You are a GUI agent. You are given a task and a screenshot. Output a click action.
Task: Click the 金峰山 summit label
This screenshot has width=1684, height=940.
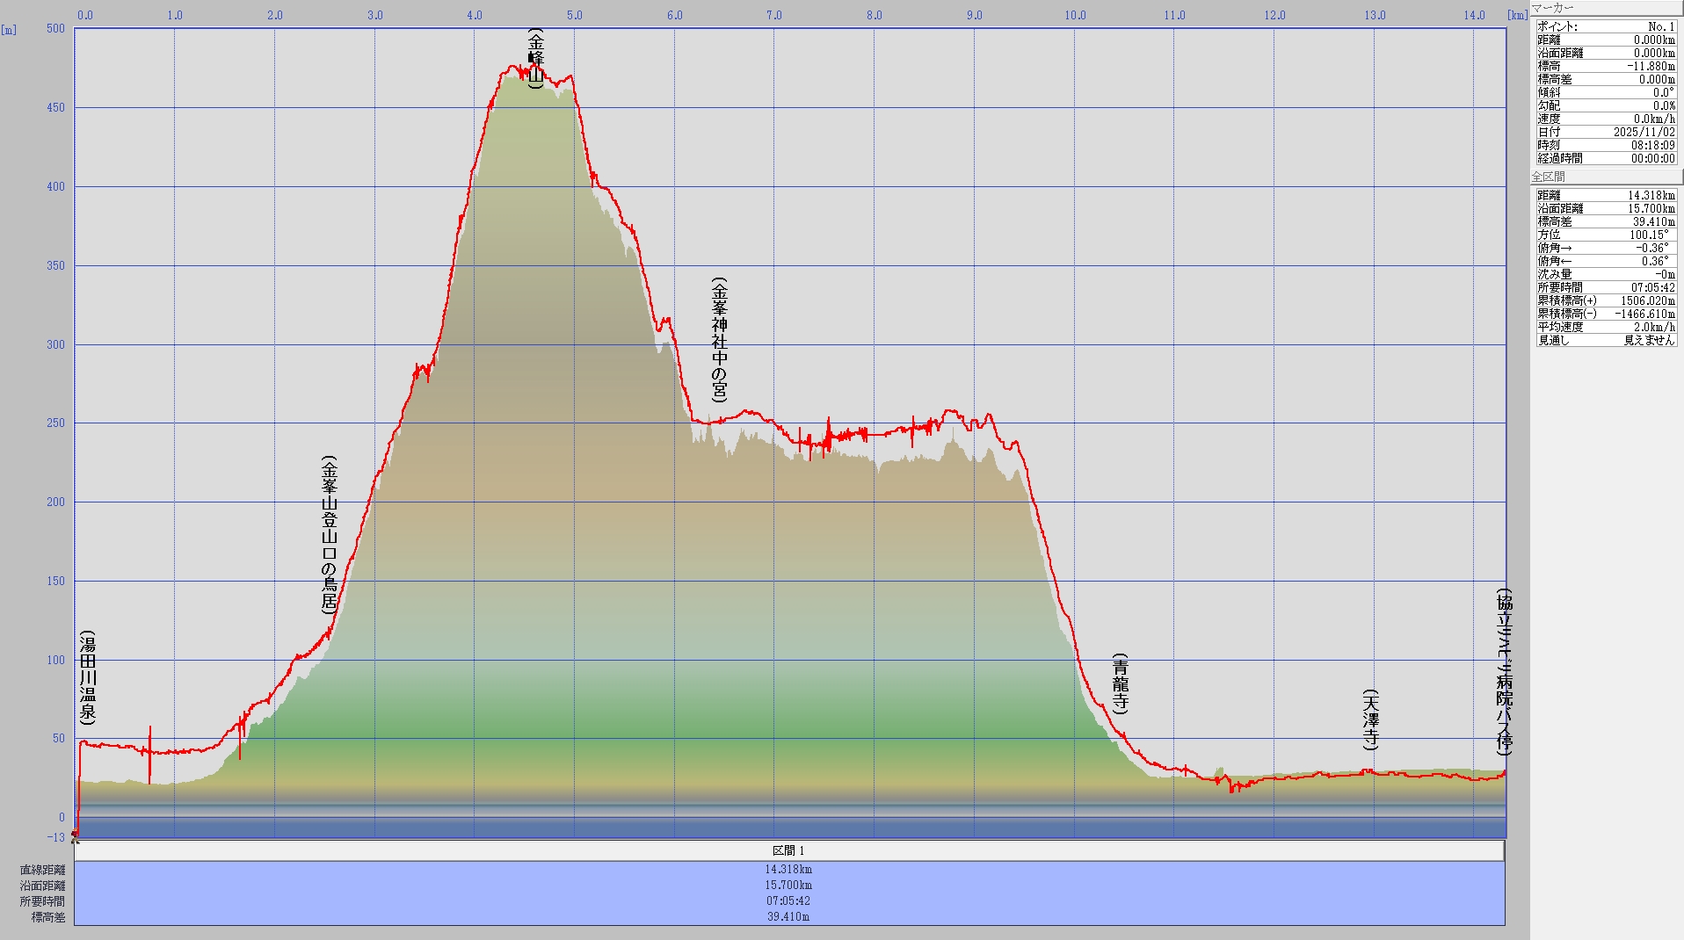pos(535,58)
